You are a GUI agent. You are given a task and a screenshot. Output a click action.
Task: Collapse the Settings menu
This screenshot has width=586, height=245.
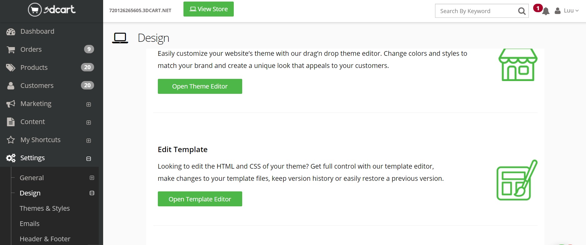(x=89, y=159)
